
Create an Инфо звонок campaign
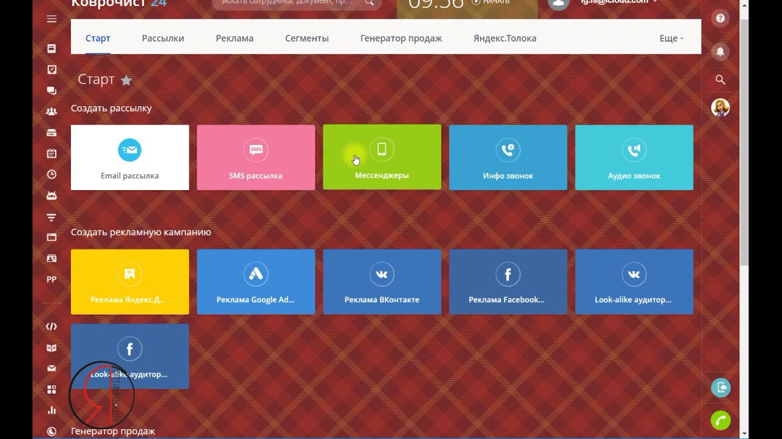point(508,157)
